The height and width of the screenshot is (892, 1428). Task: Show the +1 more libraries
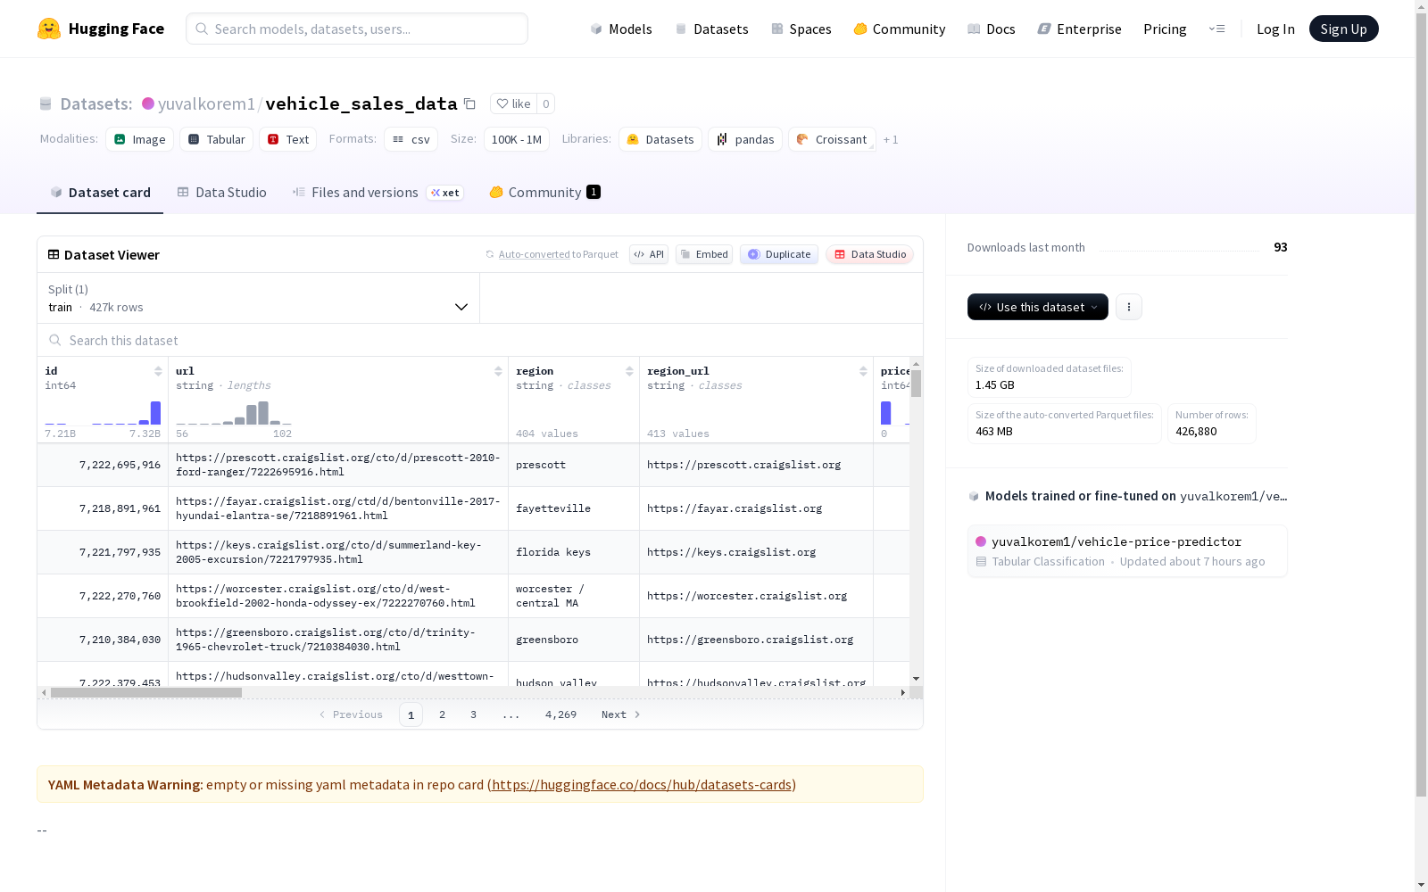(x=891, y=139)
